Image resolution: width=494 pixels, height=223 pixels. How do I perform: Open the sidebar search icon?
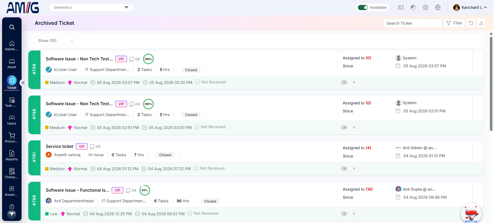(x=12, y=27)
